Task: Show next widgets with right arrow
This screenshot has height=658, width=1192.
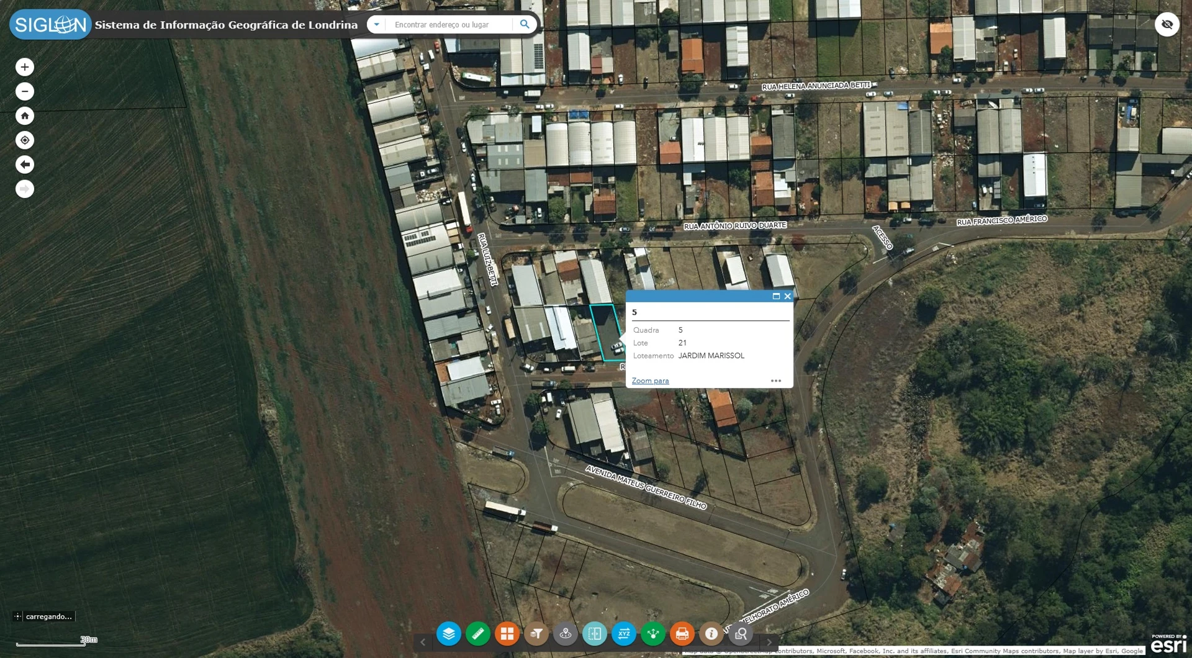Action: tap(769, 642)
